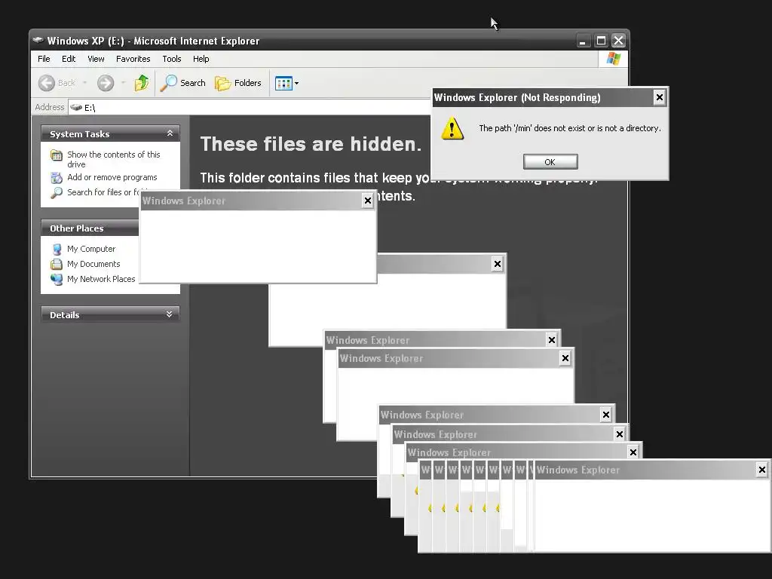Click the yellow warning triangle icon
This screenshot has height=579, width=772.
452,128
